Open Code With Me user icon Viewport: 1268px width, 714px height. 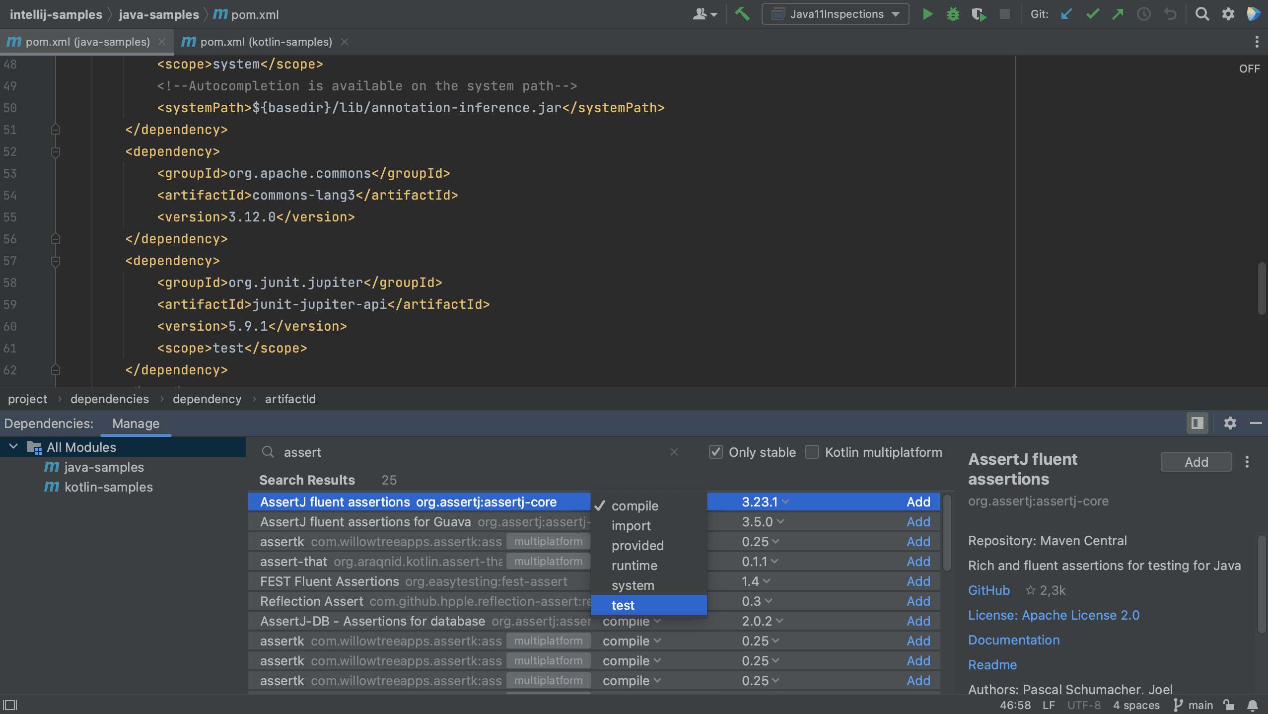click(x=704, y=14)
